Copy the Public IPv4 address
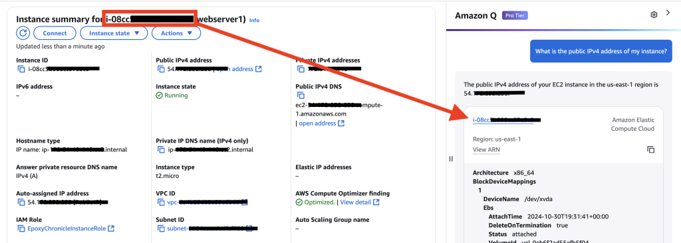The width and height of the screenshot is (681, 243). pyautogui.click(x=160, y=69)
